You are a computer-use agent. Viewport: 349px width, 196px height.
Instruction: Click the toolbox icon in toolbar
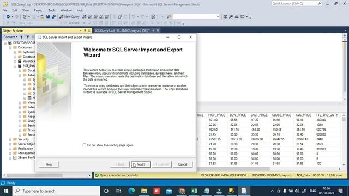237,17
